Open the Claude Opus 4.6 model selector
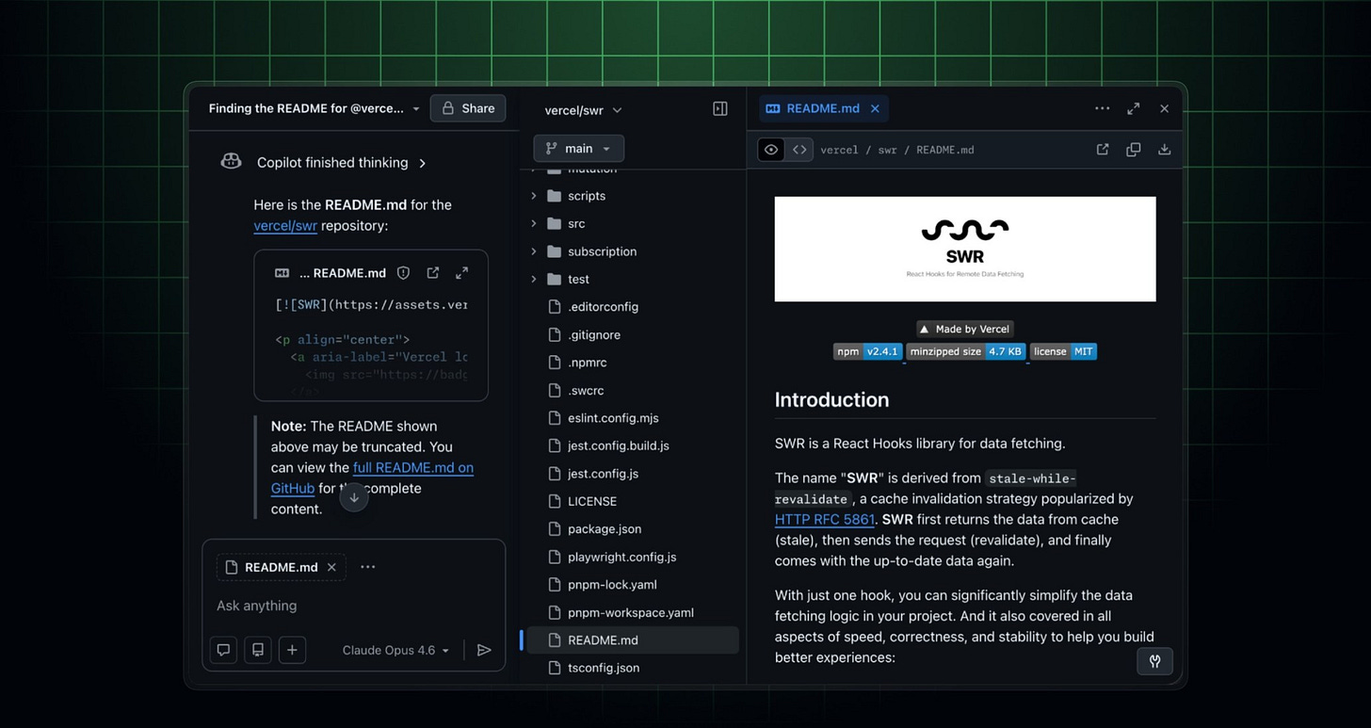Image resolution: width=1371 pixels, height=728 pixels. [395, 650]
